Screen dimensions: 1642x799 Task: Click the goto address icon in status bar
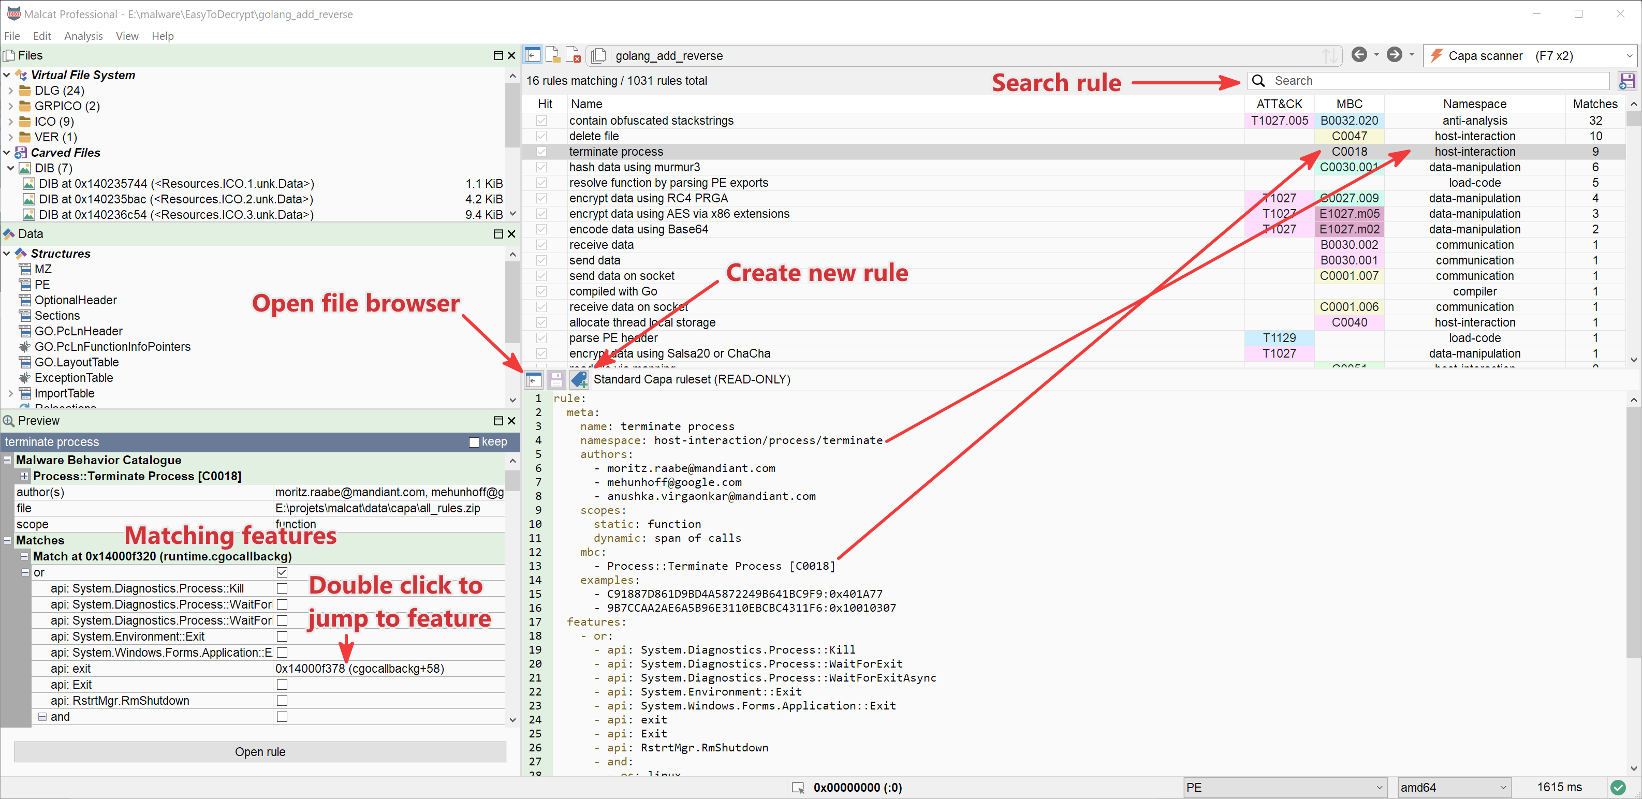coord(798,788)
